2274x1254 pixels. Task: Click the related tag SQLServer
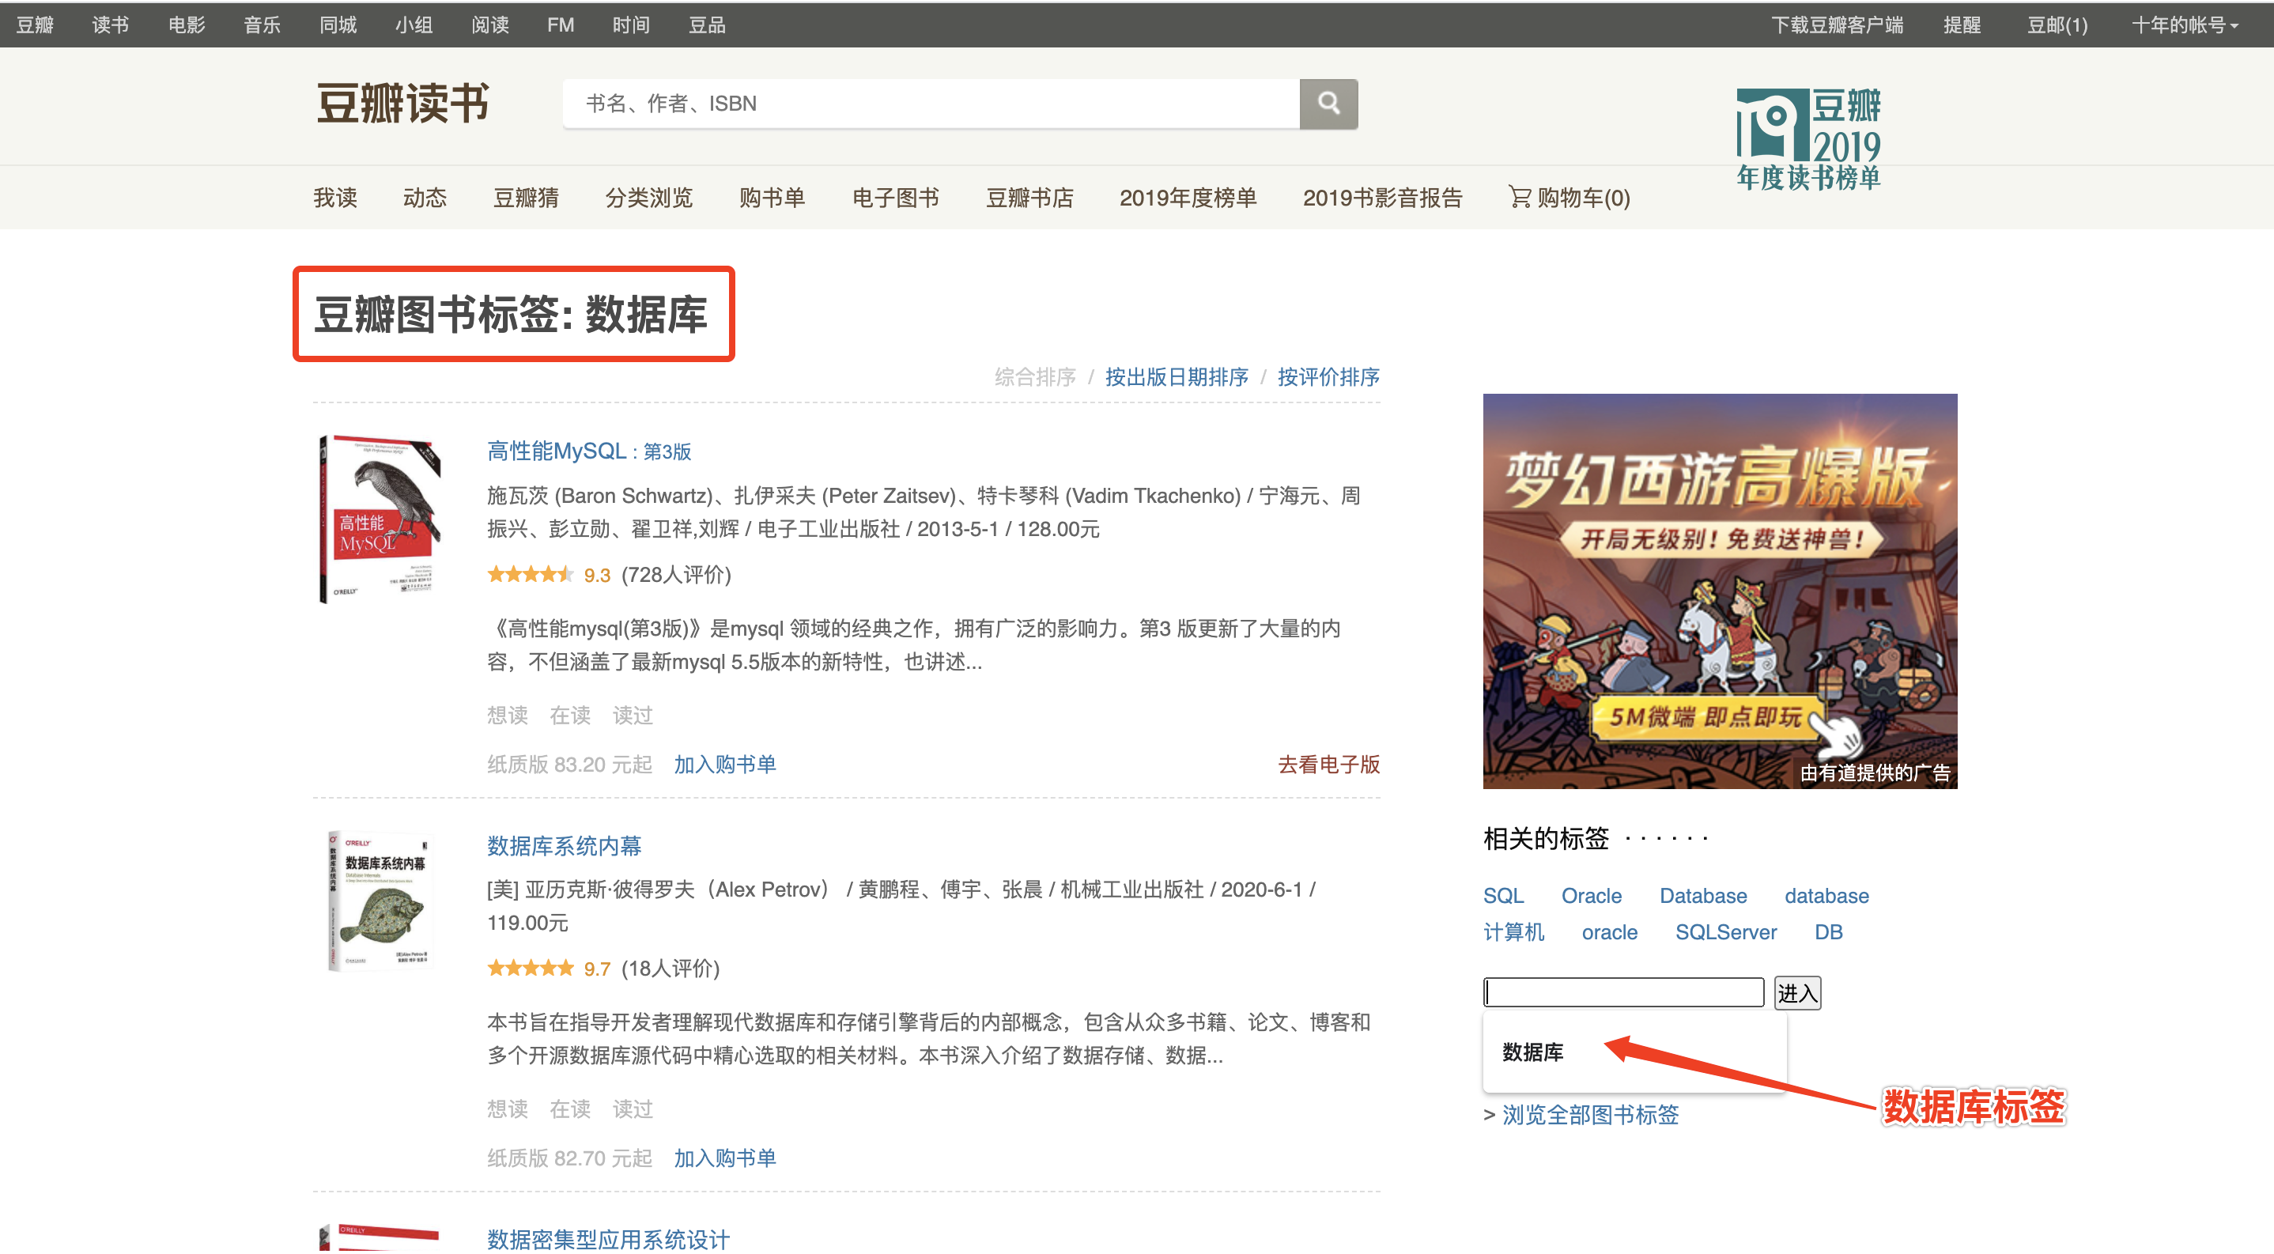point(1725,932)
